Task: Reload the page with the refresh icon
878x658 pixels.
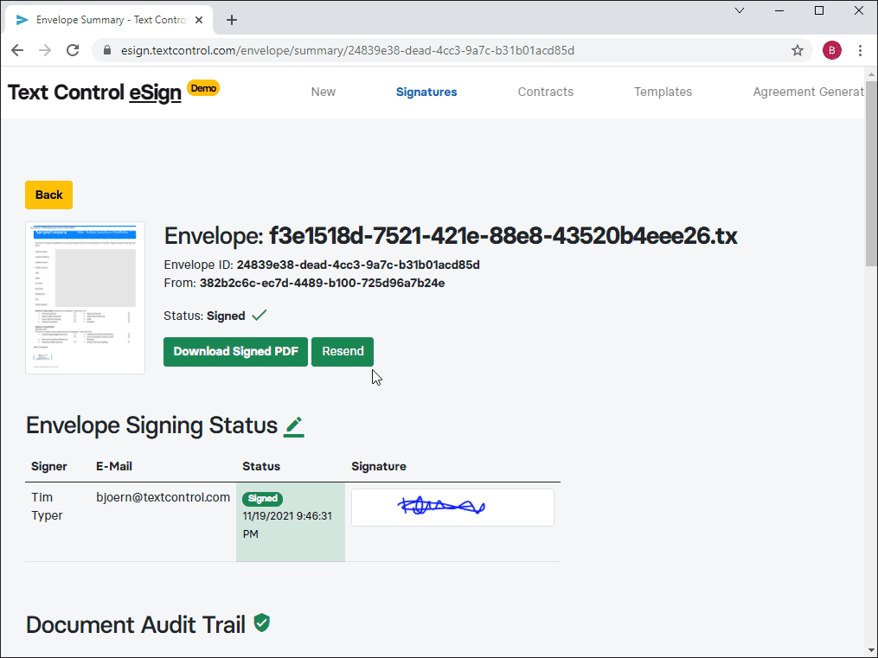Action: click(x=73, y=50)
